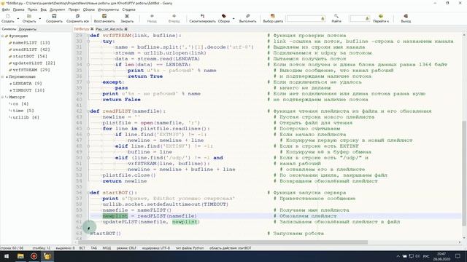Select startBOT [56] in the symbols tree

(x=30, y=57)
